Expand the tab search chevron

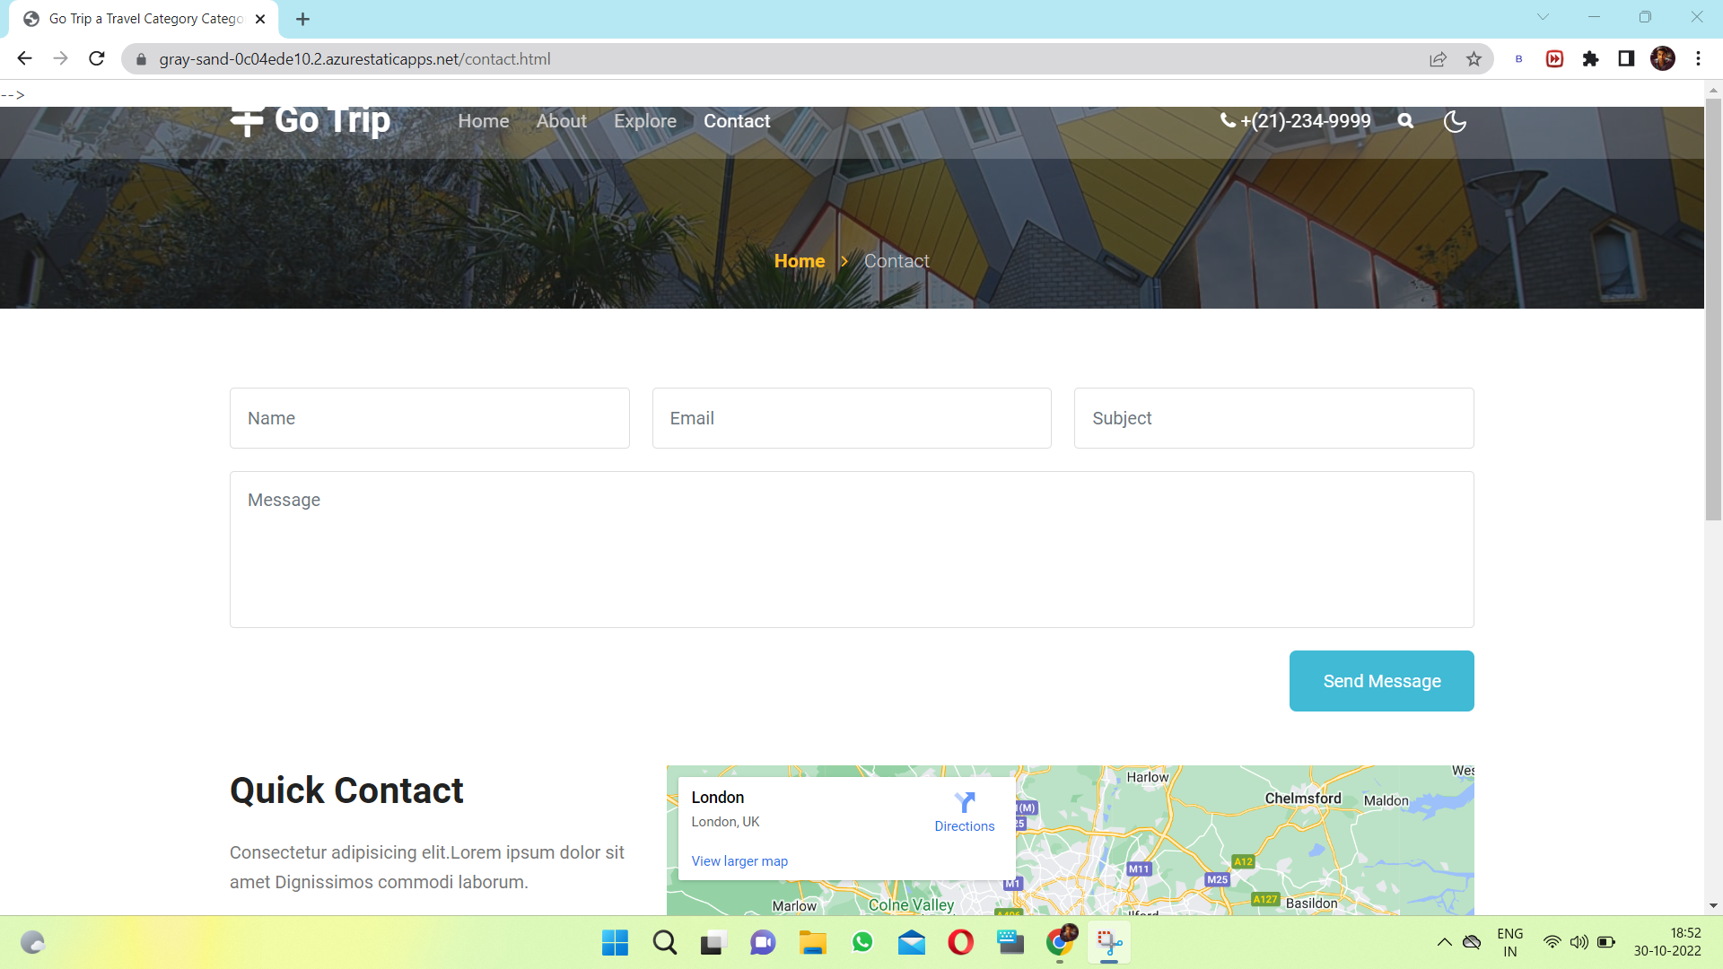point(1543,17)
